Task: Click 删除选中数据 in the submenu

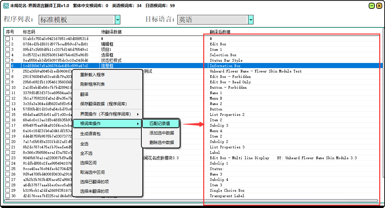Action: pos(161,143)
